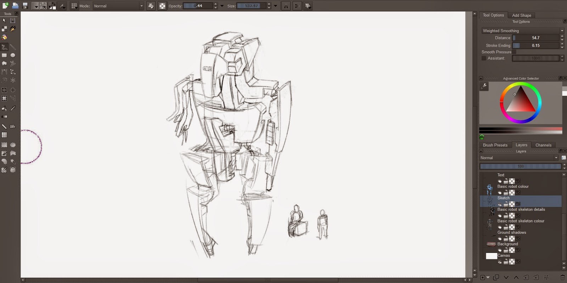The height and width of the screenshot is (283, 567).
Task: Select the Calligraphy tool
Action: tap(13, 28)
